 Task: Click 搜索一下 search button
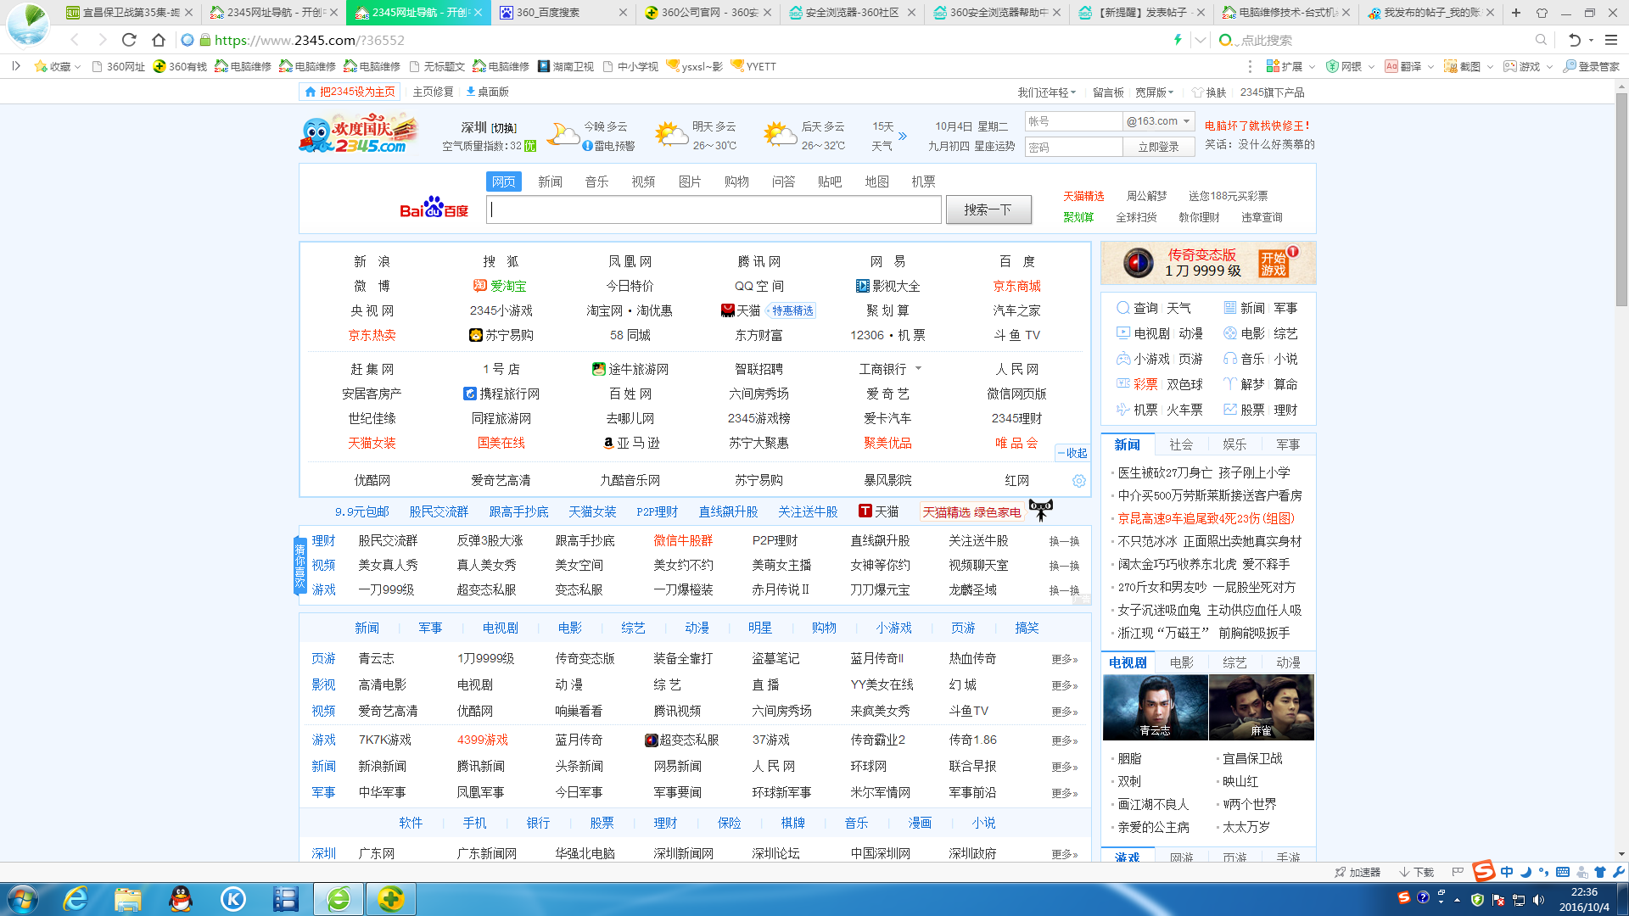(988, 209)
